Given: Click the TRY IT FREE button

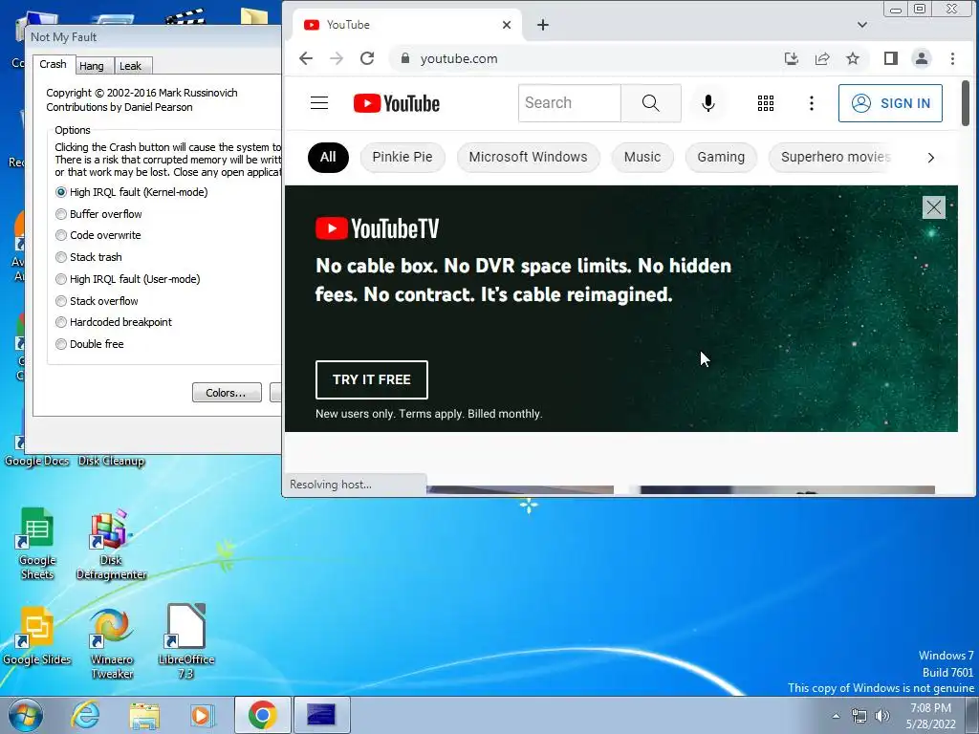Looking at the screenshot, I should tap(372, 379).
